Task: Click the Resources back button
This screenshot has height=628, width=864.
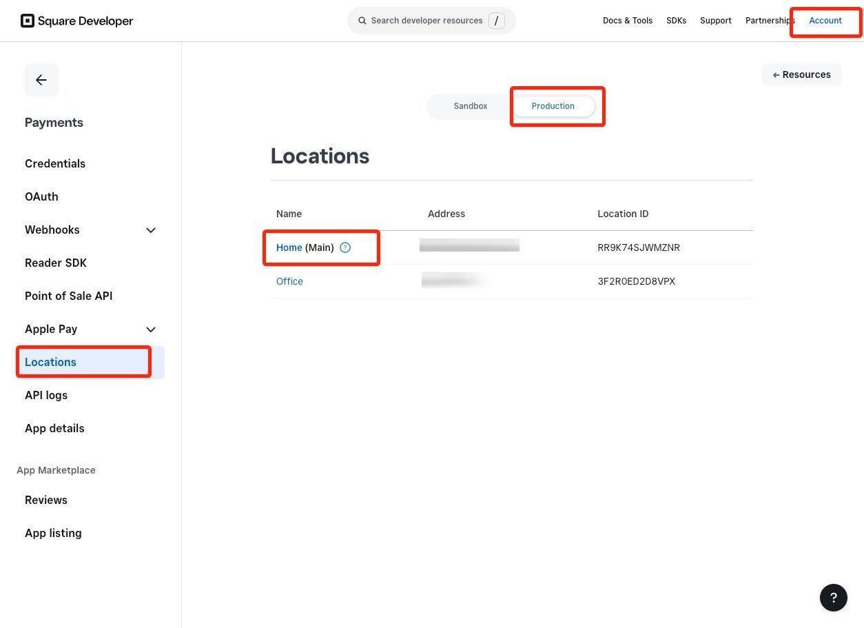Action: tap(802, 74)
